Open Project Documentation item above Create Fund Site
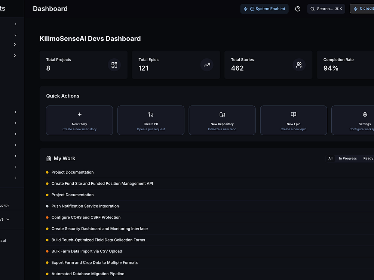This screenshot has width=374, height=280. (x=73, y=172)
